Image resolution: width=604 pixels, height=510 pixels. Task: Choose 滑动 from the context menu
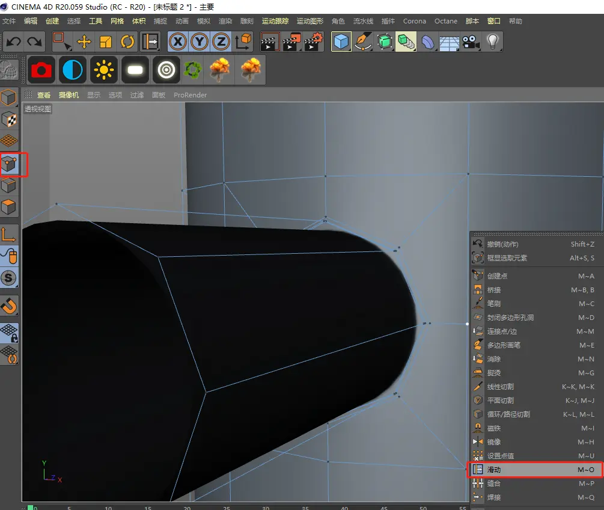pos(493,470)
